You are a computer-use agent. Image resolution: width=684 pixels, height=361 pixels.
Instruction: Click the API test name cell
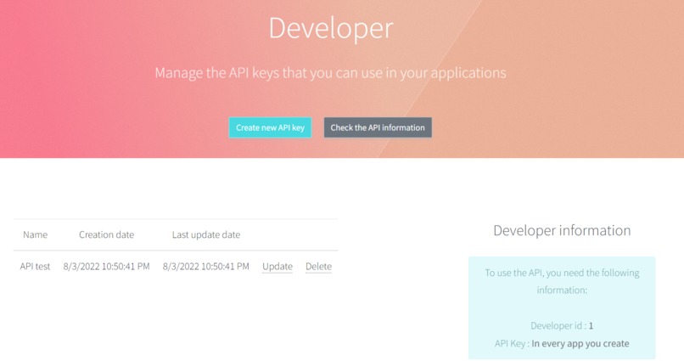click(35, 266)
